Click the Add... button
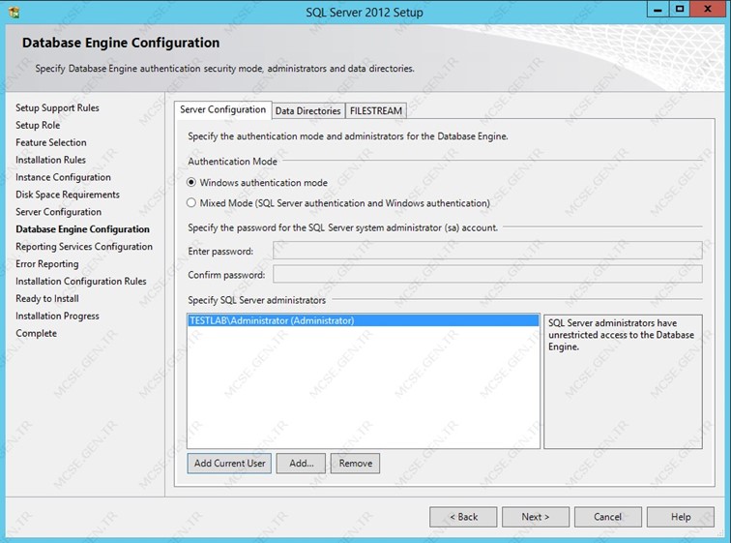This screenshot has height=543, width=731. click(x=301, y=464)
